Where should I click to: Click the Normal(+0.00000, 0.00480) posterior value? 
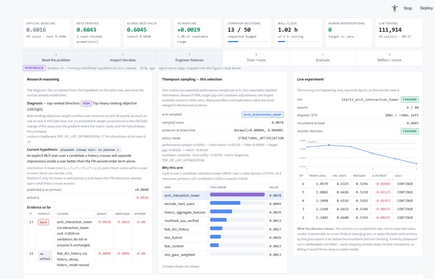(x=259, y=130)
